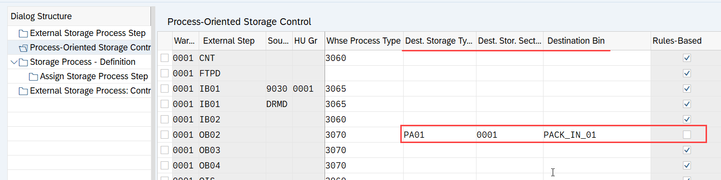Select row checkbox for OB04 step
The image size is (721, 180).
click(x=165, y=166)
